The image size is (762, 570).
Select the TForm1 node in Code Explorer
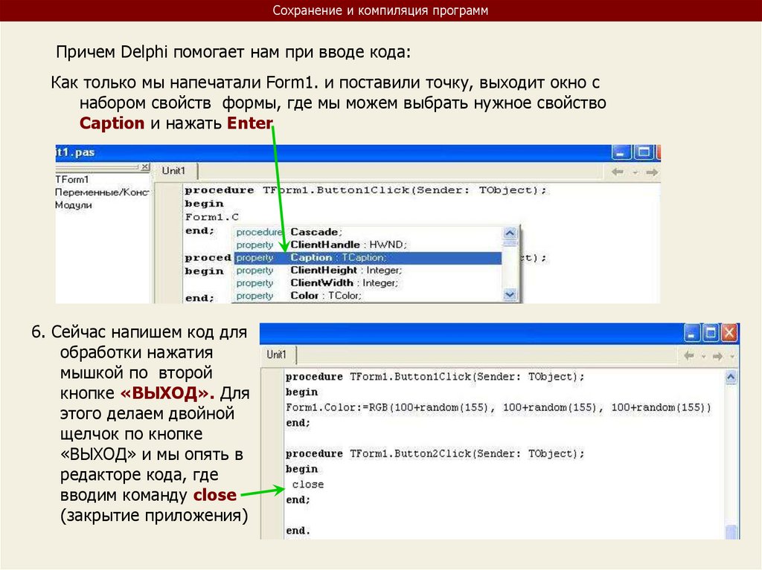click(72, 179)
